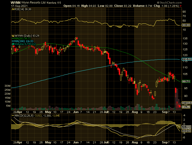Click the 116.53 MA(200) price tag

pyautogui.click(x=187, y=59)
